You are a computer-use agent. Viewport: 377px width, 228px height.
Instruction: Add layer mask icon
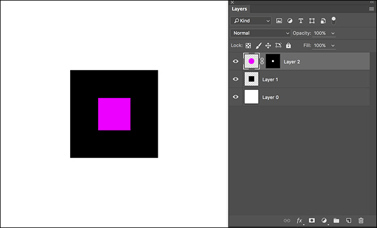pos(312,220)
